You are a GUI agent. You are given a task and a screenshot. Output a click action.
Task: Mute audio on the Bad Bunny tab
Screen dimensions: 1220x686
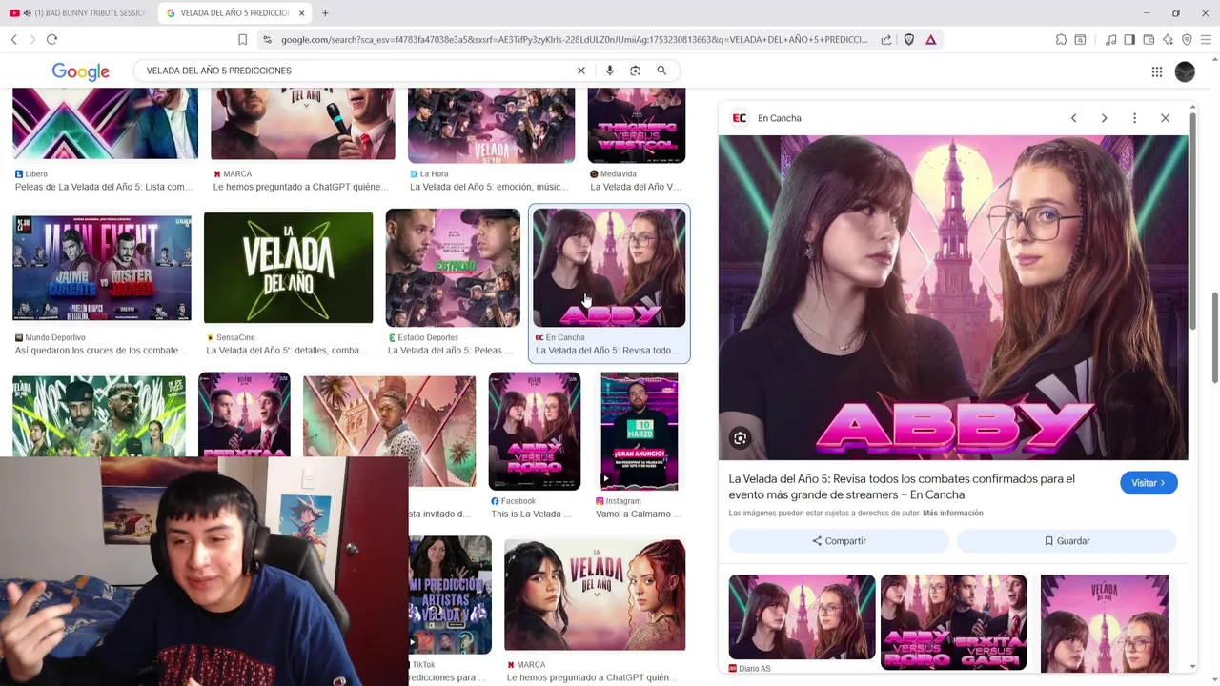point(26,13)
